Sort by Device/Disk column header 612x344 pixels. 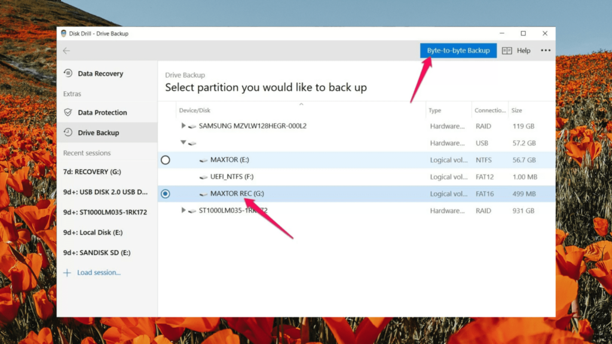[194, 110]
